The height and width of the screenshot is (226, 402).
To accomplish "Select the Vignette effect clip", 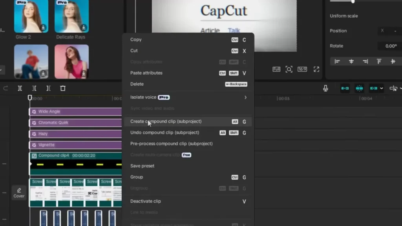I will pyautogui.click(x=76, y=145).
